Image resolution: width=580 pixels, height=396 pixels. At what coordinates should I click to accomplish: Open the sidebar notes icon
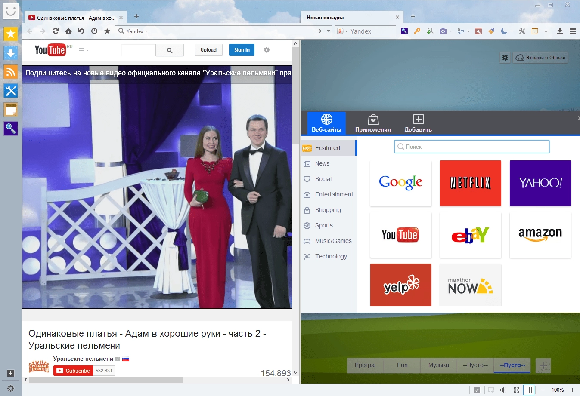[x=11, y=110]
